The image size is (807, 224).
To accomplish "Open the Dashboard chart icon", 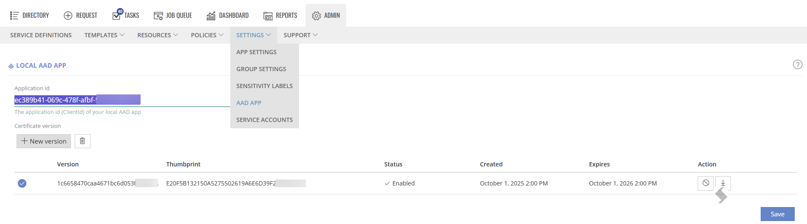I will tap(211, 16).
